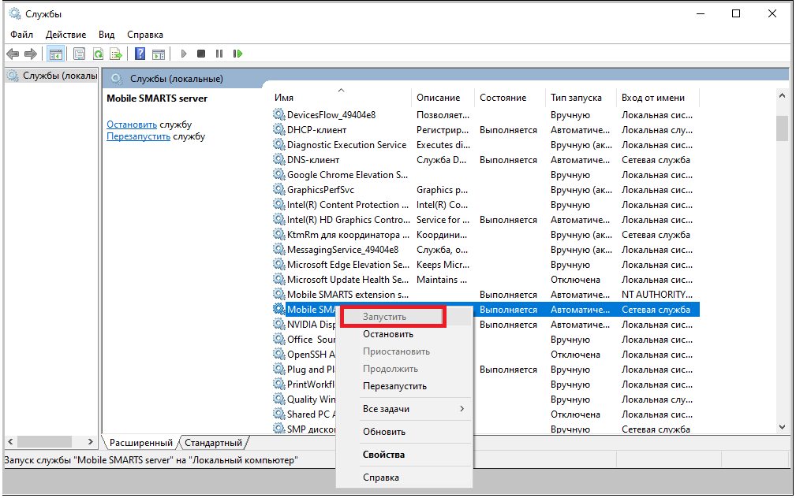Click gear icon of GraphicsPerfSvc row

[279, 190]
